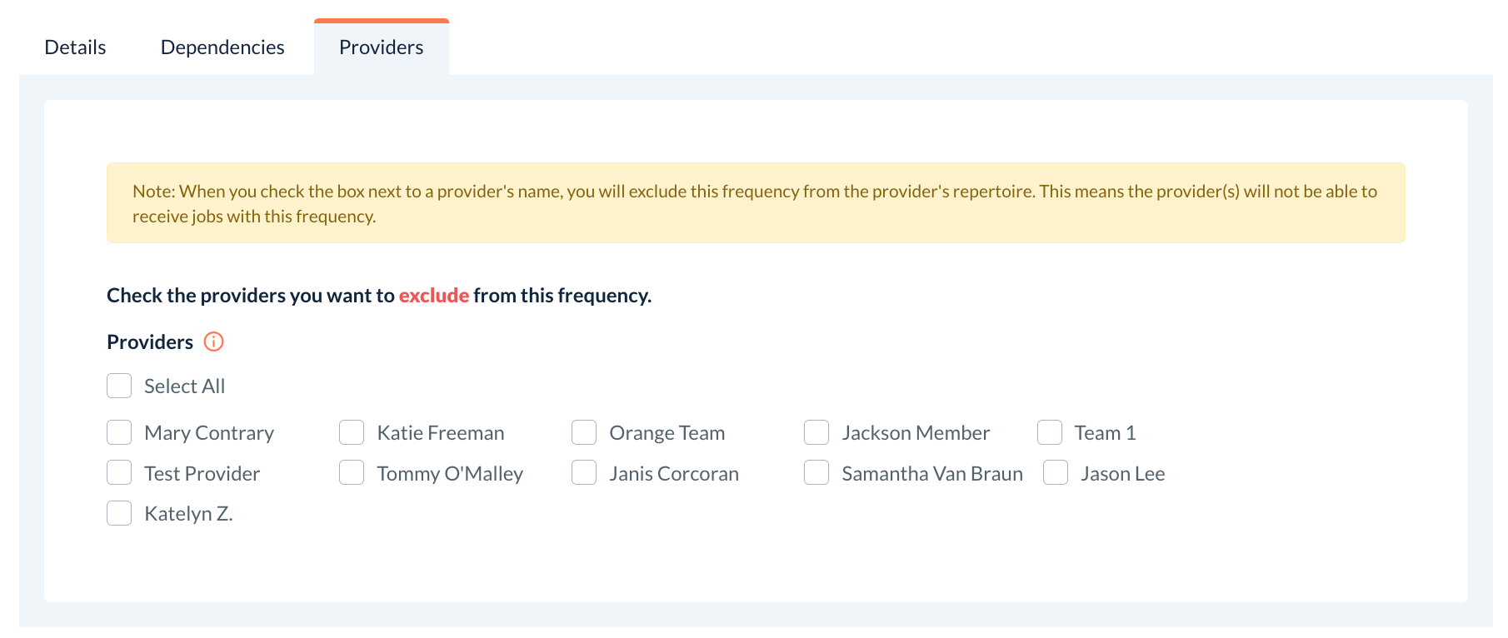1508x638 pixels.
Task: Tick the Janis Corcoran checkbox
Action: (584, 472)
